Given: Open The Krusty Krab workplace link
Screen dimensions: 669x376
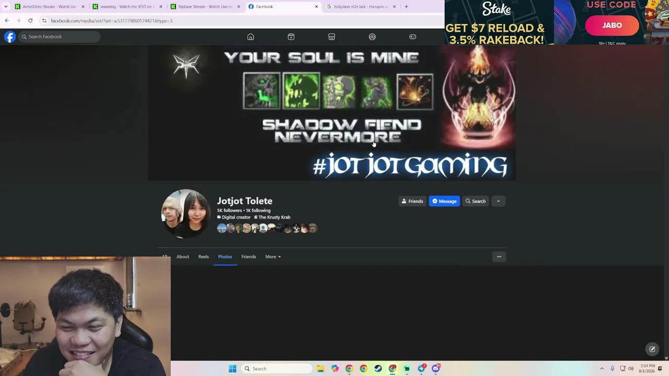Looking at the screenshot, I should [274, 217].
